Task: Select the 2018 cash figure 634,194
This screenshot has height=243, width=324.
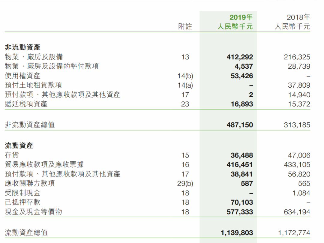Action: point(297,212)
